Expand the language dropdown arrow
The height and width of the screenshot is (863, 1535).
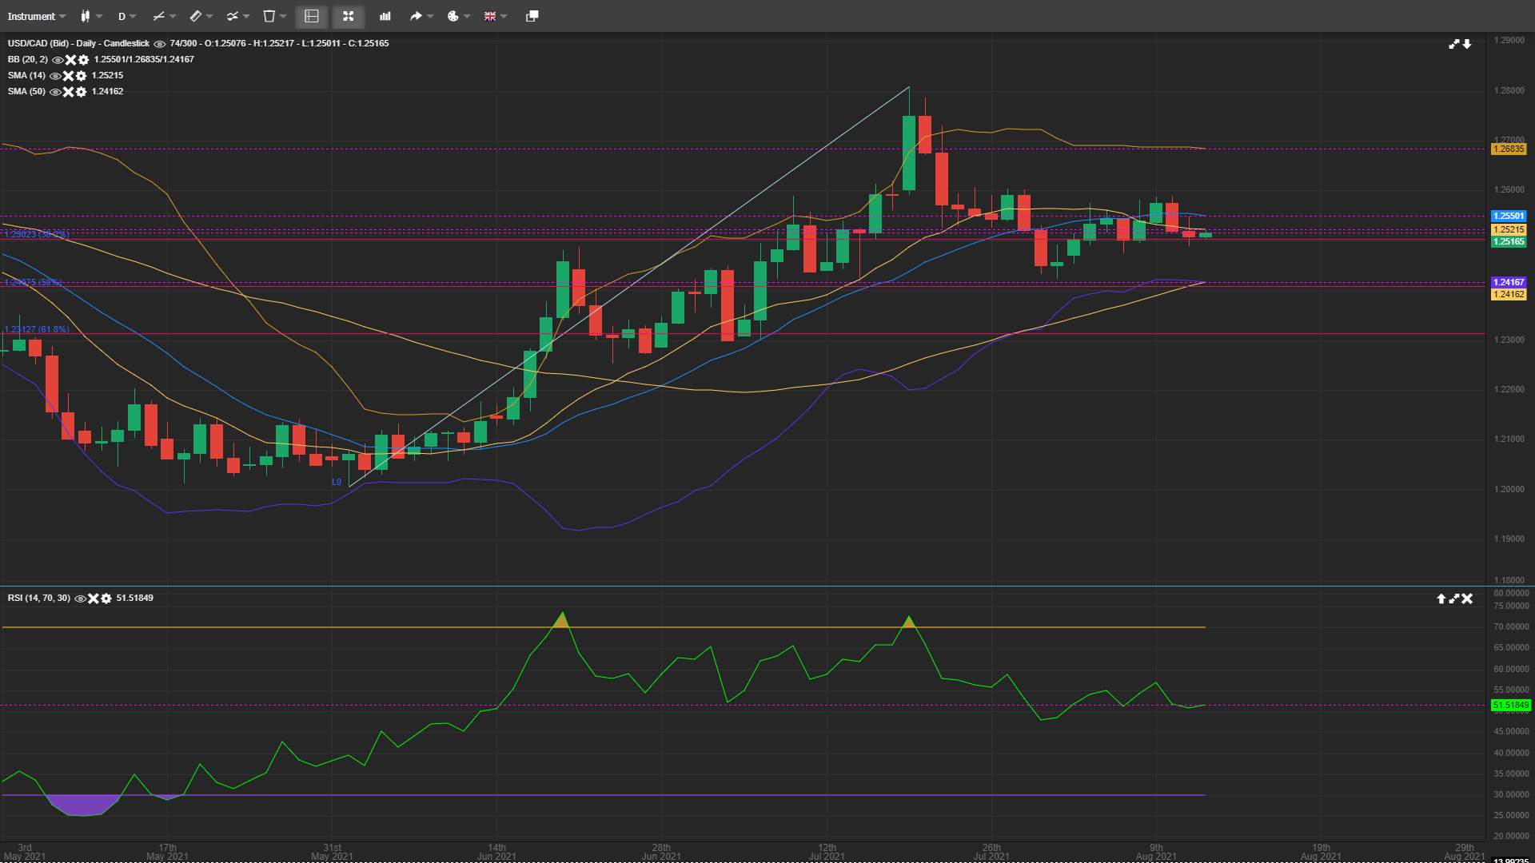504,16
